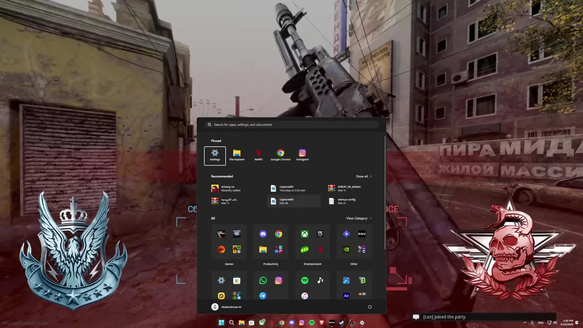Open Brave browser from the taskbar
This screenshot has width=583, height=328.
tap(322, 323)
